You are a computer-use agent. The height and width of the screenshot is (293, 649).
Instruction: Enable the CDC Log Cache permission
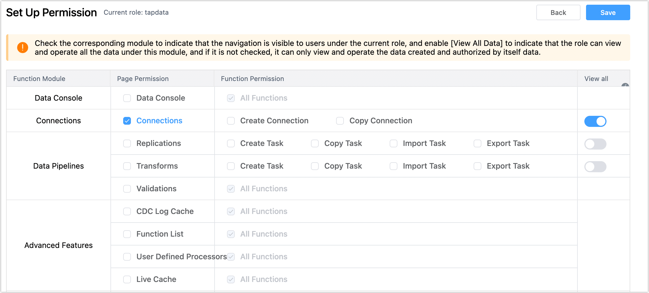click(127, 211)
